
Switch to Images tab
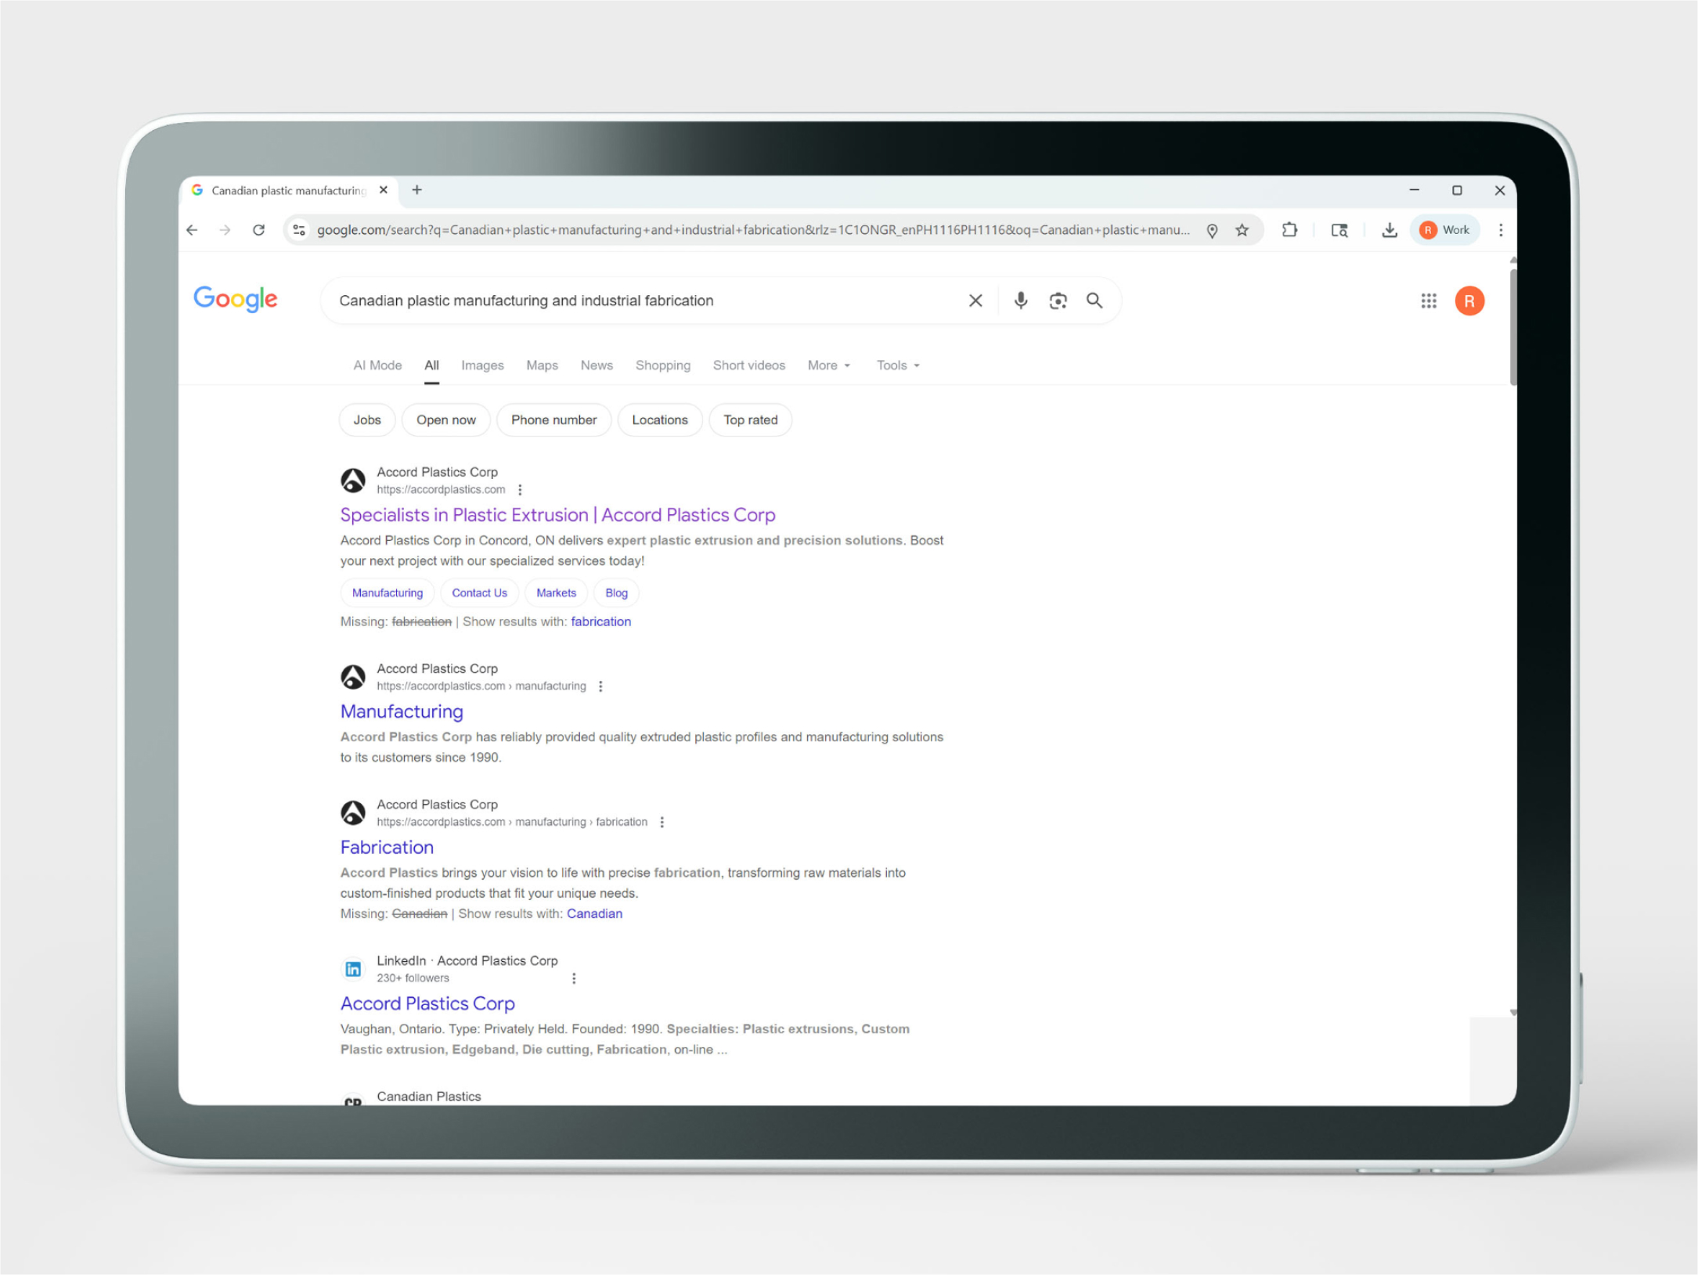482,366
